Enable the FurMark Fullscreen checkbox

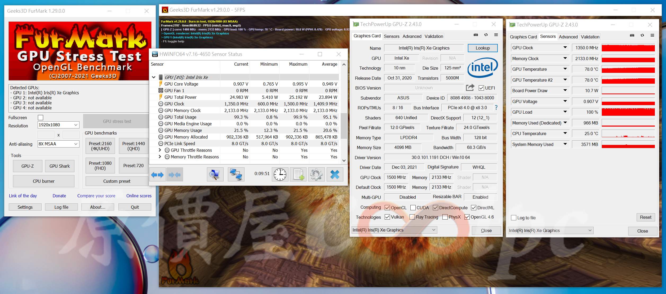41,117
